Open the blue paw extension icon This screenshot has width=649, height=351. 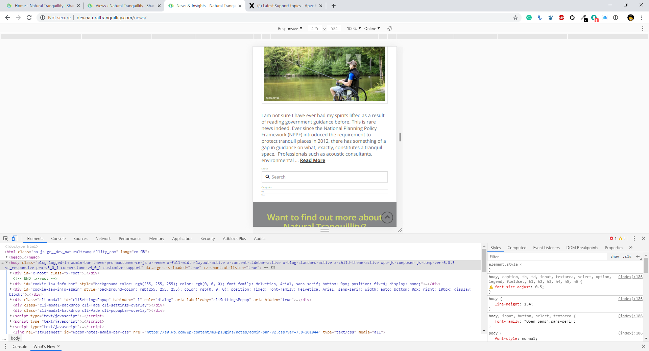pyautogui.click(x=551, y=18)
